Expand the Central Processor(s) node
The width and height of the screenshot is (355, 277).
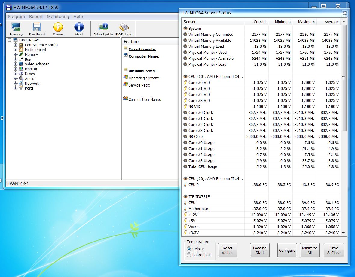tap(15, 45)
